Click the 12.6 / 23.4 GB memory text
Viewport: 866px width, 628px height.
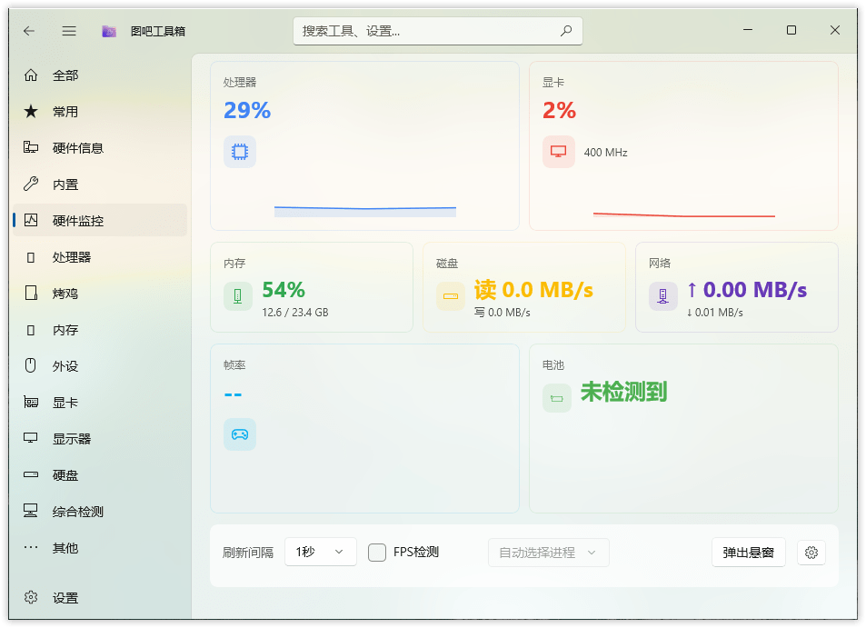(295, 313)
